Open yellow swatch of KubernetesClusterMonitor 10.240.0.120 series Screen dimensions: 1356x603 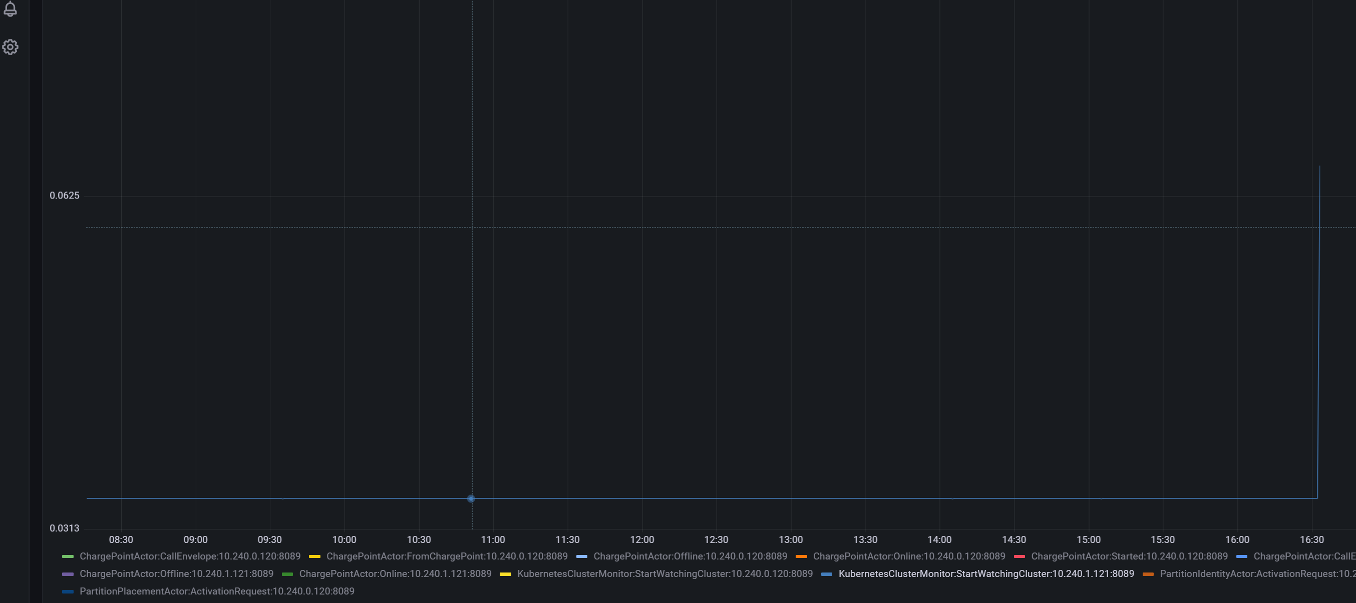pyautogui.click(x=505, y=574)
